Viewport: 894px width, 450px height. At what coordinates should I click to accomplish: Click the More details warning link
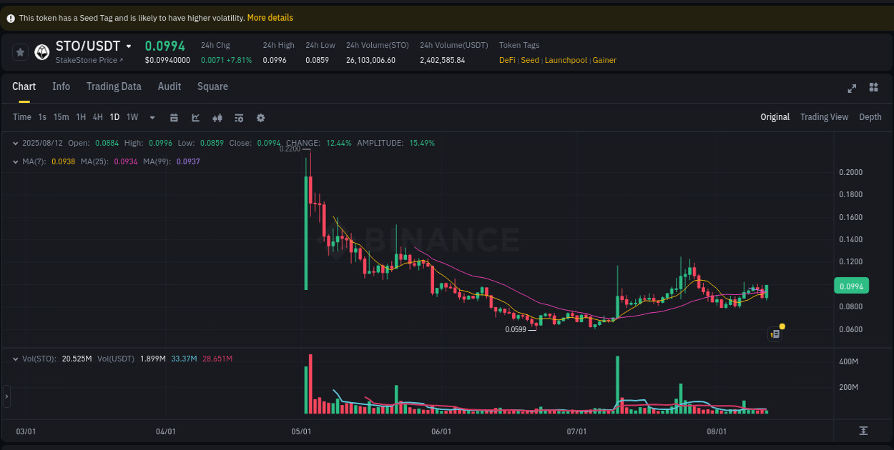[x=270, y=17]
